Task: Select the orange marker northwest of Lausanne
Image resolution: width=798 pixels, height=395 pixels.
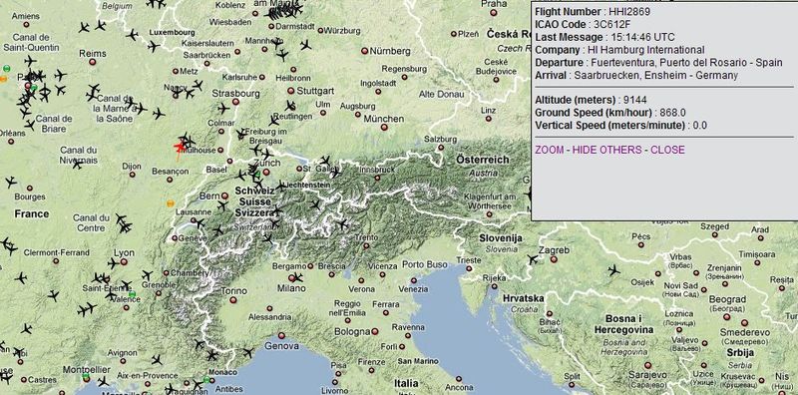Action: [171, 203]
